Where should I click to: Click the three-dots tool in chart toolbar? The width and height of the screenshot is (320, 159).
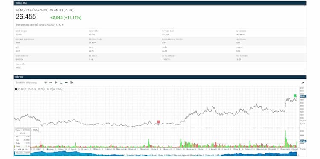pos(66,83)
